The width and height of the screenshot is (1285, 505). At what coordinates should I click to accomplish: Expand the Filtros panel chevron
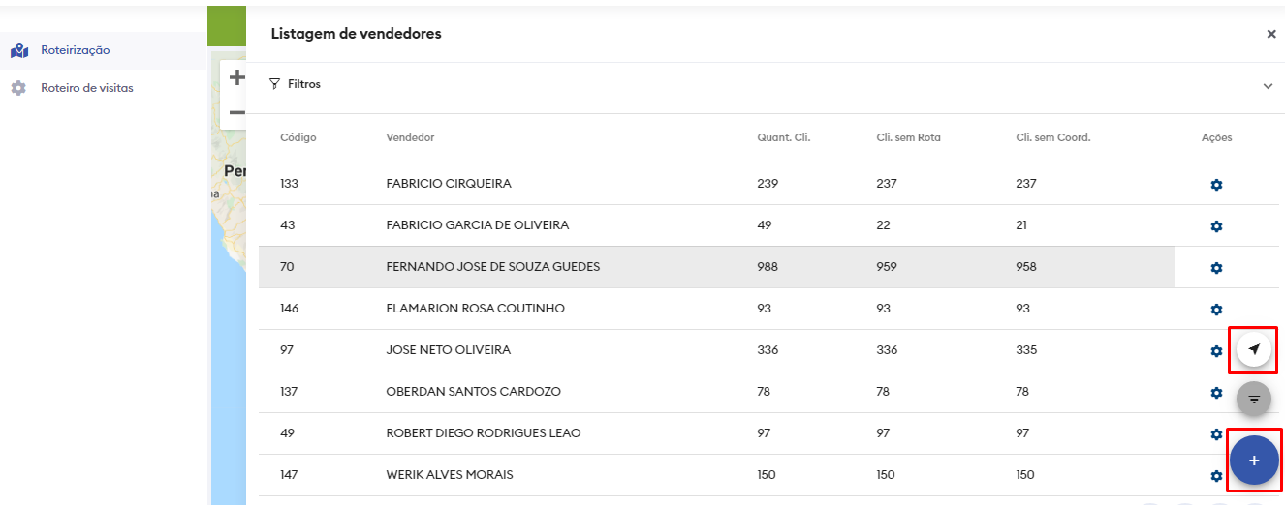[1268, 86]
